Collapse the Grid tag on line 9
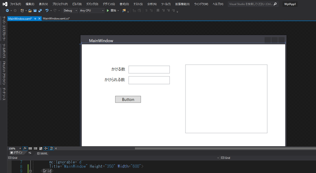The width and height of the screenshot is (316, 173). pos(31,171)
